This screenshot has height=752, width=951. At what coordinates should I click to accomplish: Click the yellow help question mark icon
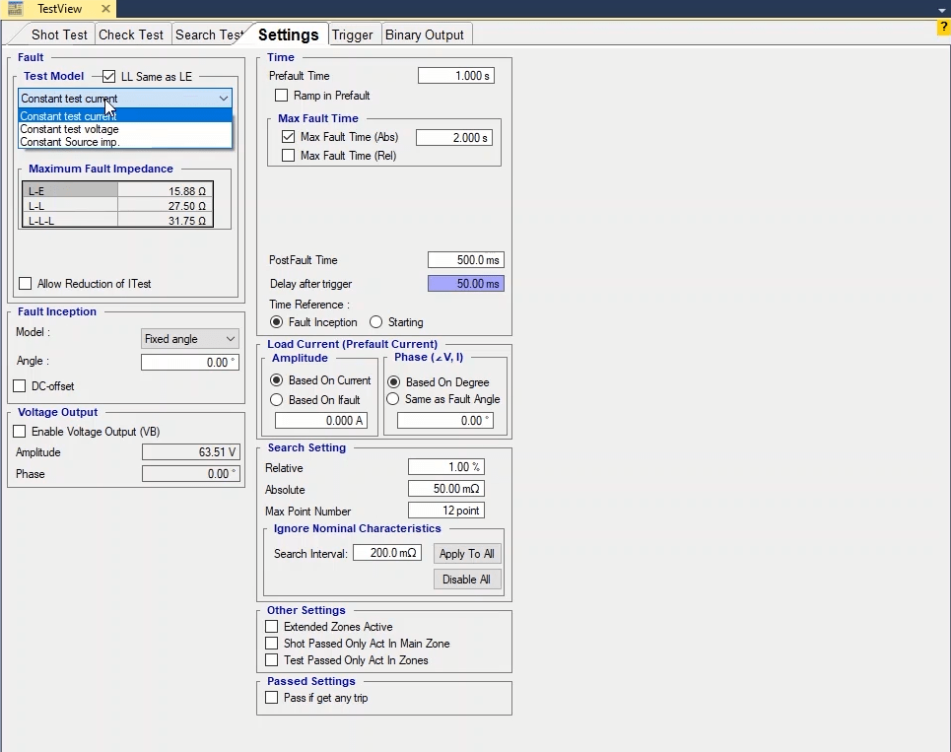[943, 28]
